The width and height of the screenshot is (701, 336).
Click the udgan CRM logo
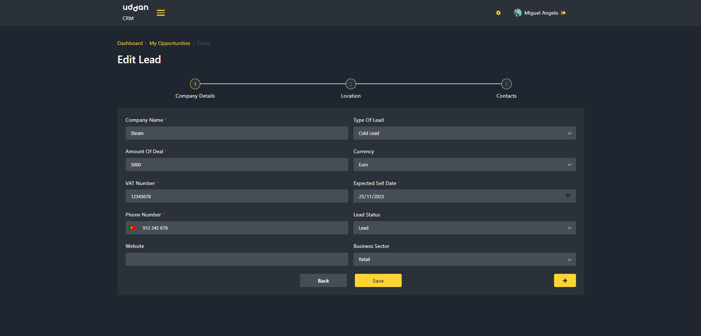click(135, 12)
